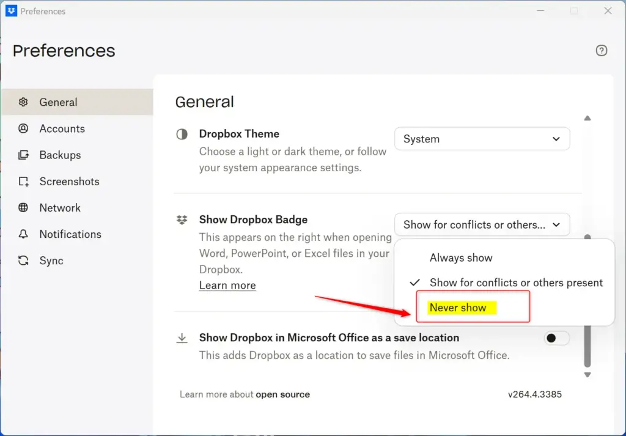626x436 pixels.
Task: Click the Show Dropbox Badge icon
Action: coord(182,220)
